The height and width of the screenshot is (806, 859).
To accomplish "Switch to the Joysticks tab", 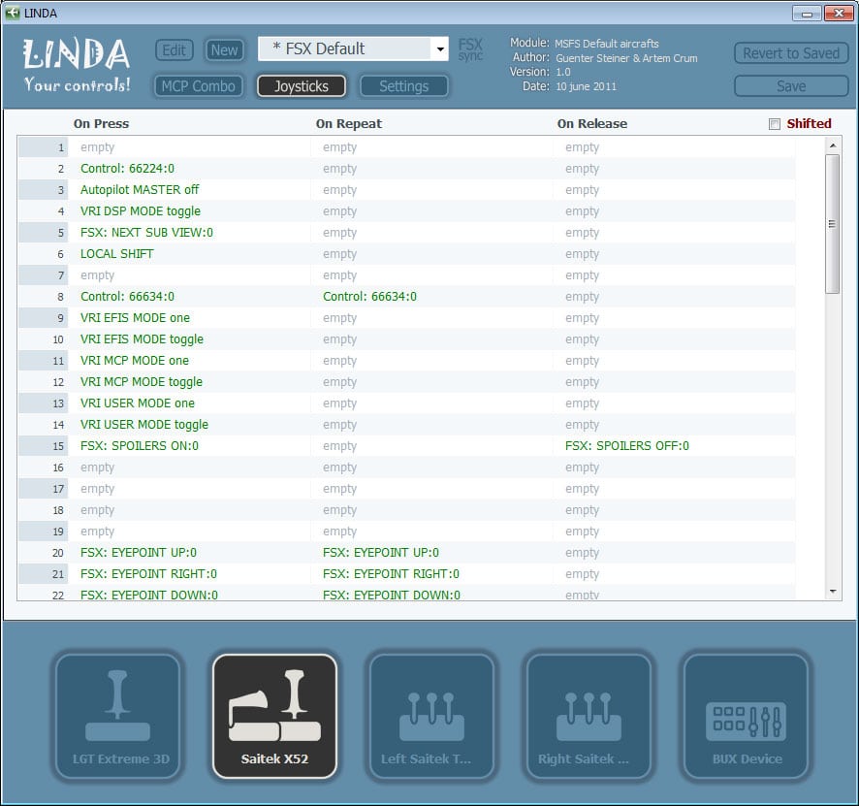I will [x=301, y=86].
